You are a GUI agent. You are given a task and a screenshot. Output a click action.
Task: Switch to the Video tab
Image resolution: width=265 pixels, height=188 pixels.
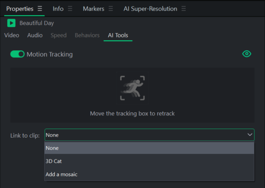tap(12, 35)
